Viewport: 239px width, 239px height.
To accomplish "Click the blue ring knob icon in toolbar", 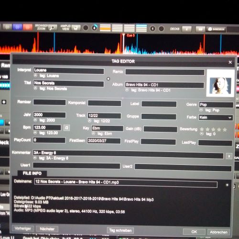I will pos(95,28).
